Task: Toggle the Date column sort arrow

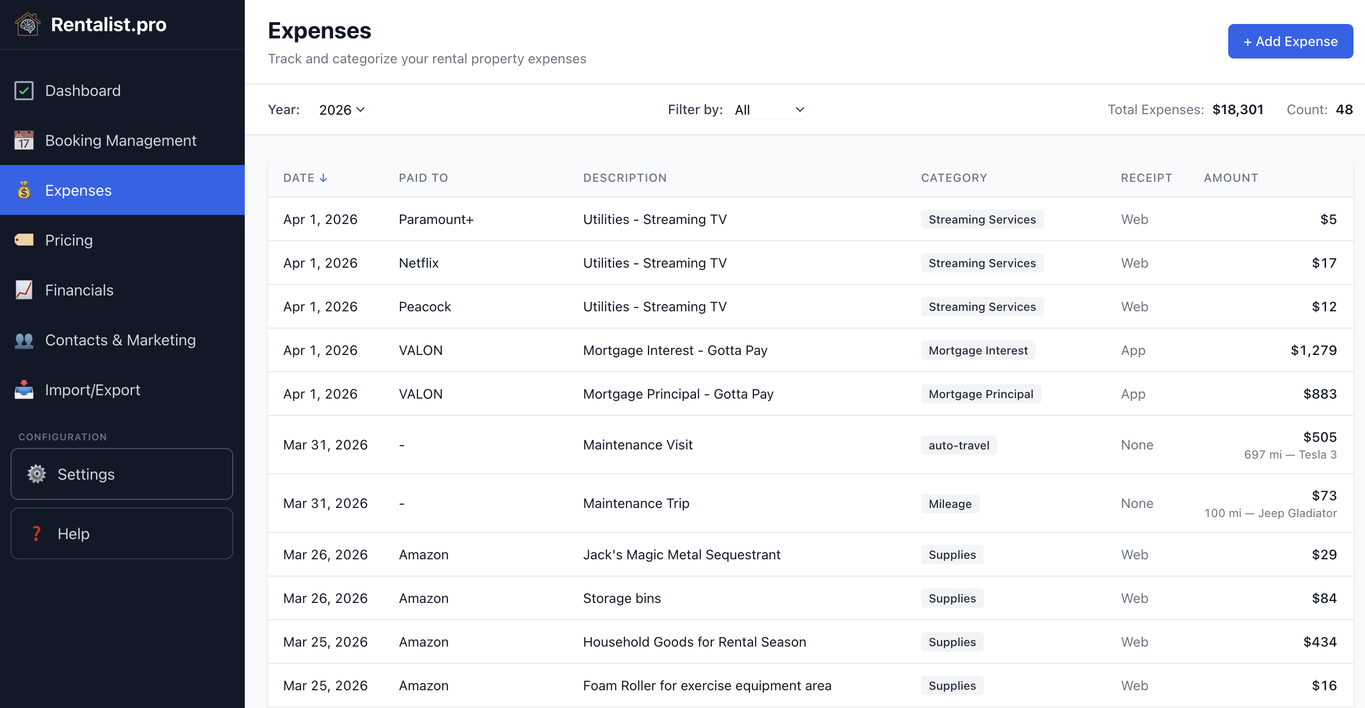Action: tap(323, 178)
